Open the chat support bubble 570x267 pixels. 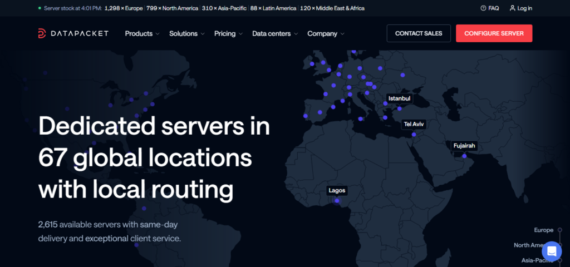(552, 251)
